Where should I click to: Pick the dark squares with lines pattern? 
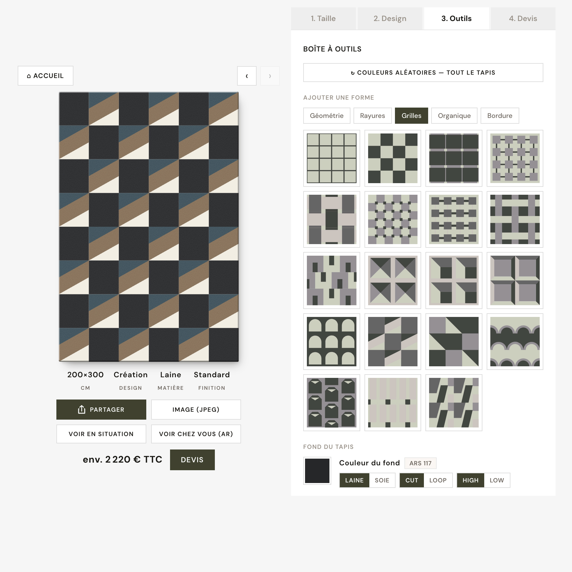pyautogui.click(x=454, y=158)
